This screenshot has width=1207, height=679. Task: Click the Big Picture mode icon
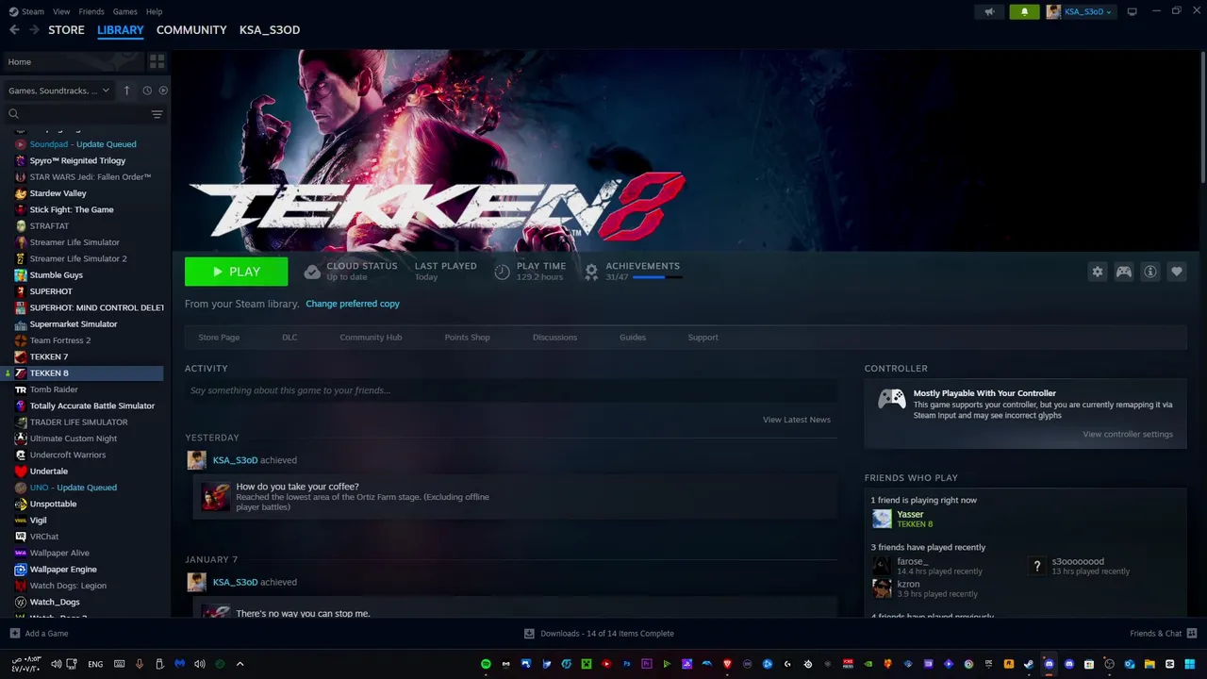click(1133, 11)
